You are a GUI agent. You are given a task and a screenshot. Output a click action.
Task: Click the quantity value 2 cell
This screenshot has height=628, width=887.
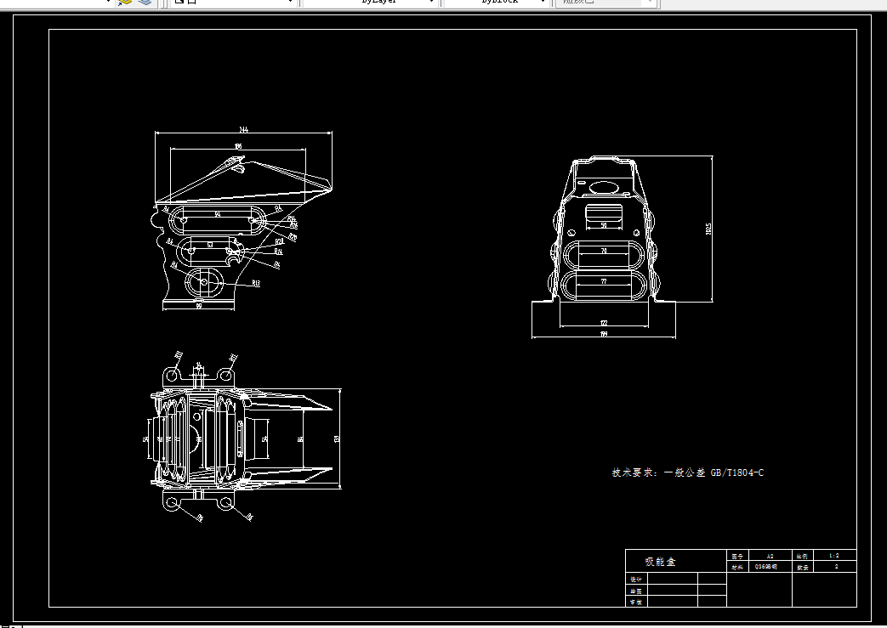(x=836, y=566)
